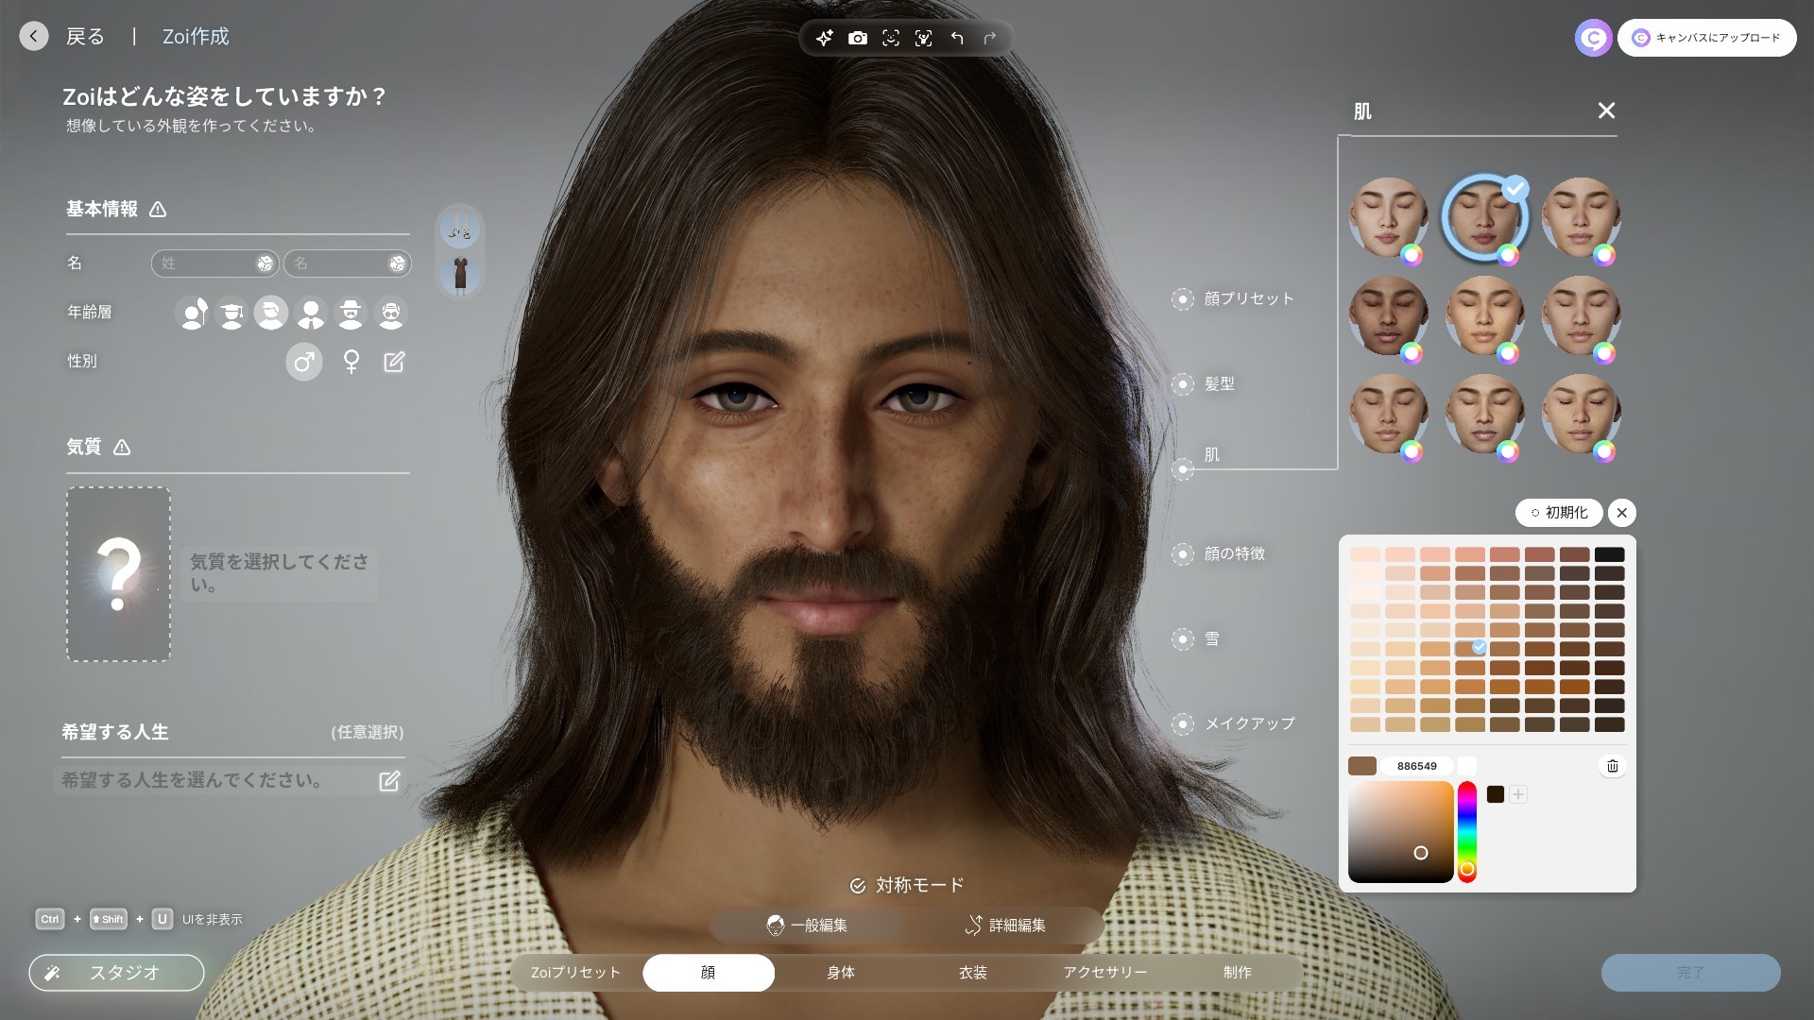Screen dimensions: 1814x1020
Task: Open the 衣装 tab
Action: coord(973,973)
